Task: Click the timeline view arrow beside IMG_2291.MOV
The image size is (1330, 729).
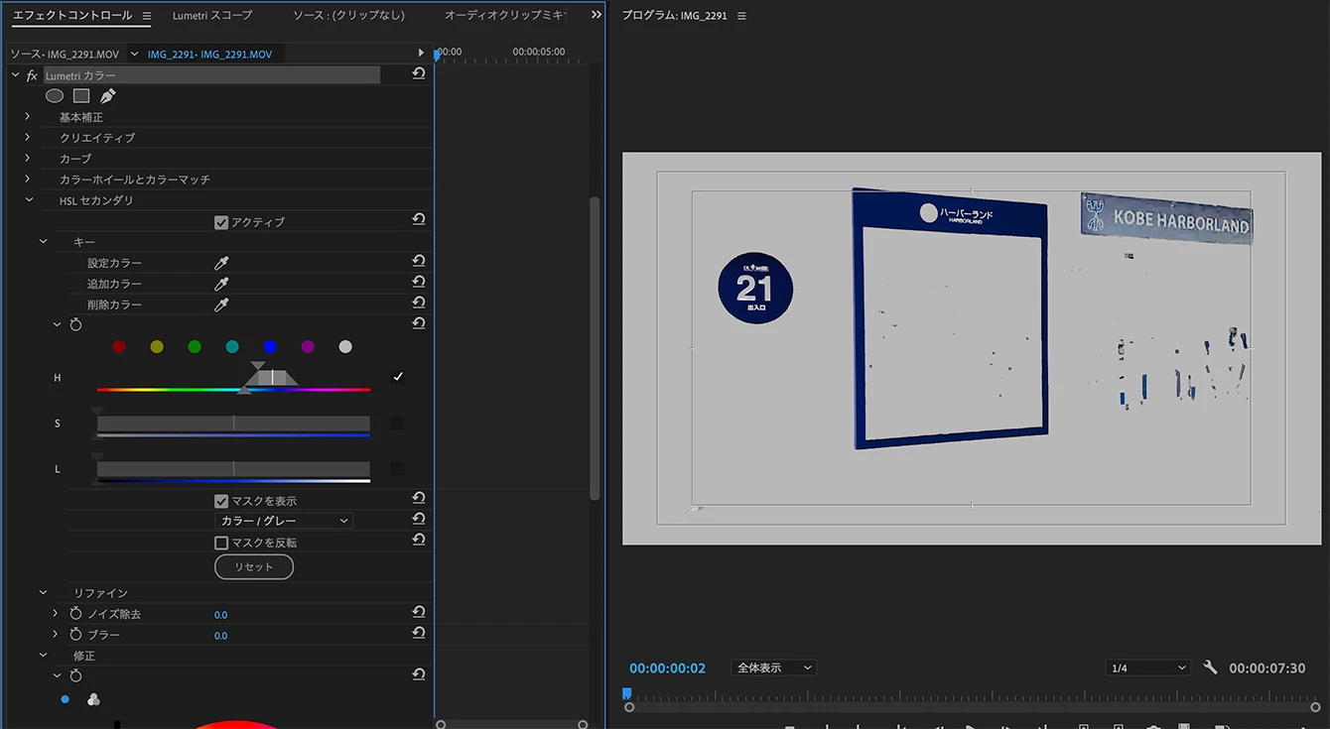Action: (421, 53)
